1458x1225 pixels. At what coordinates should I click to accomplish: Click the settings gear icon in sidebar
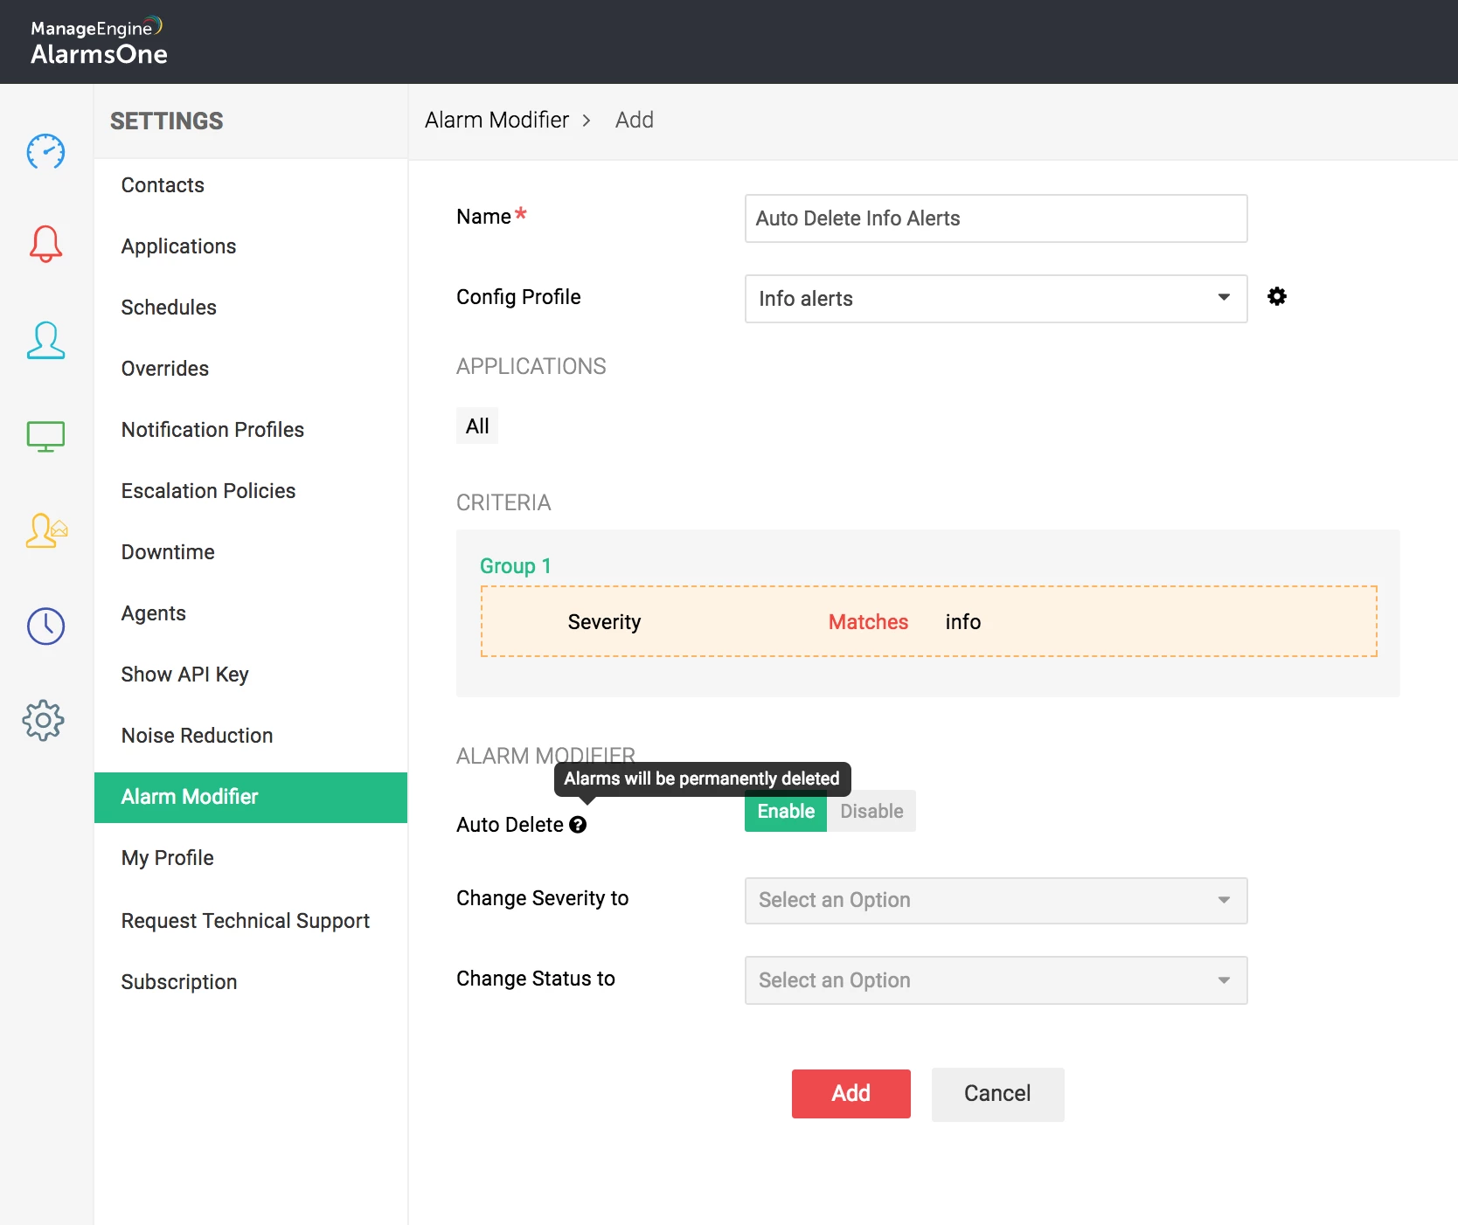(44, 721)
